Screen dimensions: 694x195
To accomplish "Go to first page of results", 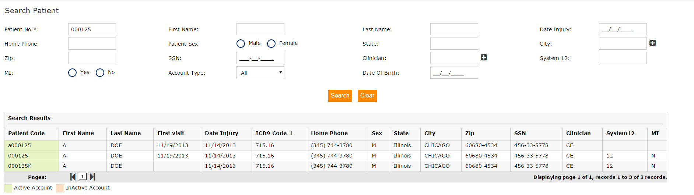I will tap(73, 177).
